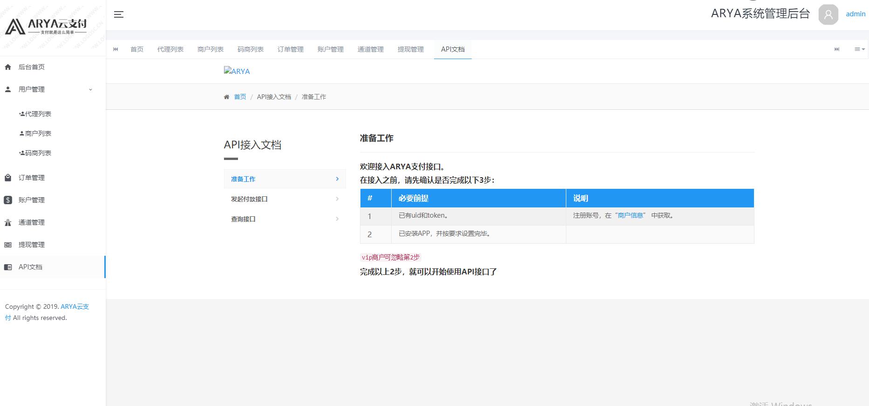
Task: Click the admin username link
Action: pos(855,14)
